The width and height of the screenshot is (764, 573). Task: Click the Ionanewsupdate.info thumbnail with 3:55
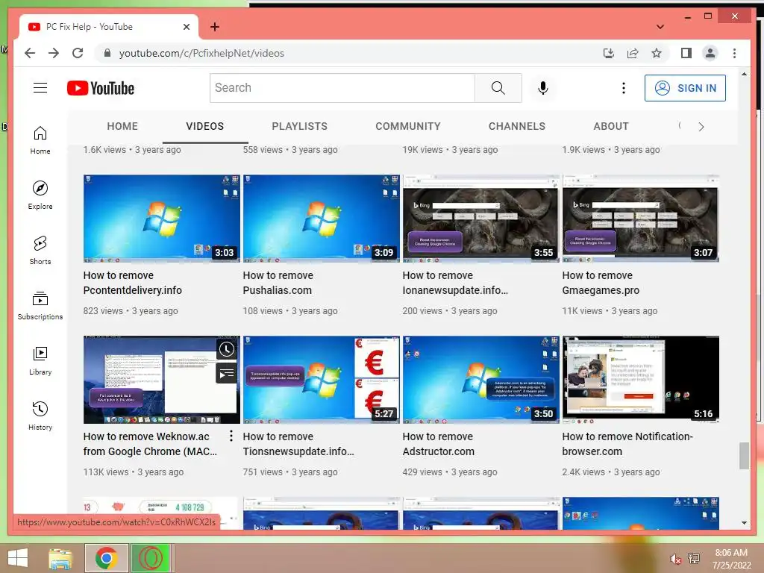pos(481,219)
